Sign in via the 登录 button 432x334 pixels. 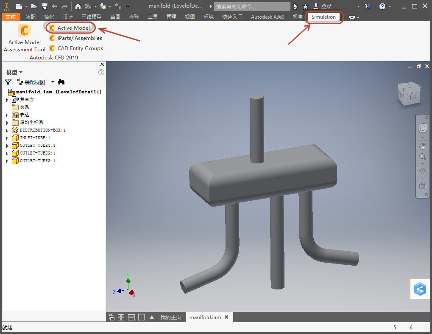tap(322, 6)
